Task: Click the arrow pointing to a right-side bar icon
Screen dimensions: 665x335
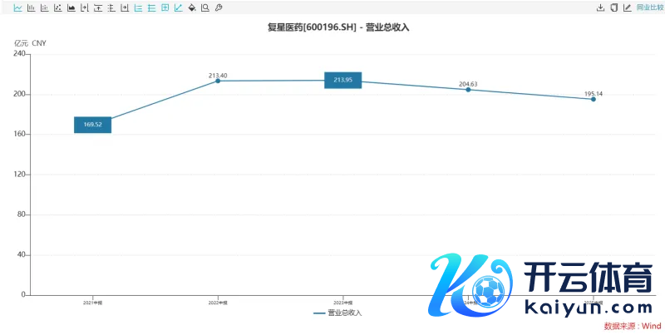Action: (x=125, y=7)
